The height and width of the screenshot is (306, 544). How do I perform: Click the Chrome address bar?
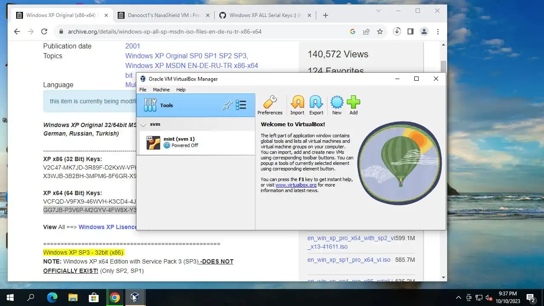tap(200, 31)
